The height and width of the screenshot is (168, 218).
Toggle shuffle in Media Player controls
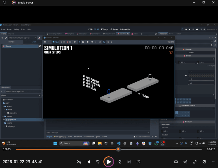click(79, 162)
